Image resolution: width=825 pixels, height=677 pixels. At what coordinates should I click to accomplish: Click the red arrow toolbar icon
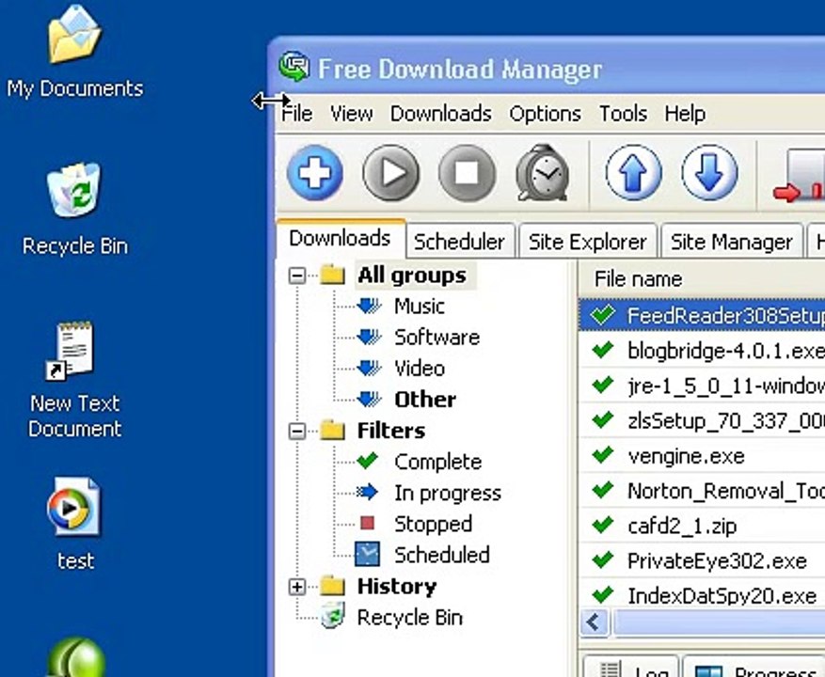pos(799,175)
